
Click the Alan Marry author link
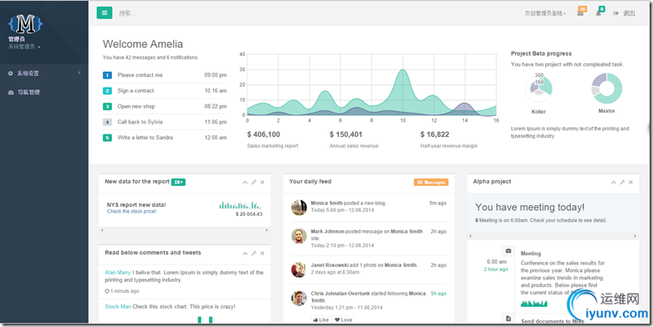point(118,273)
